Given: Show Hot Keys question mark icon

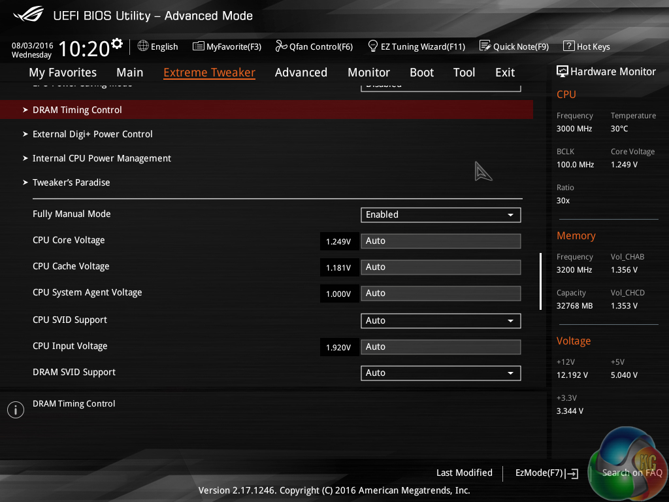Looking at the screenshot, I should pyautogui.click(x=569, y=46).
